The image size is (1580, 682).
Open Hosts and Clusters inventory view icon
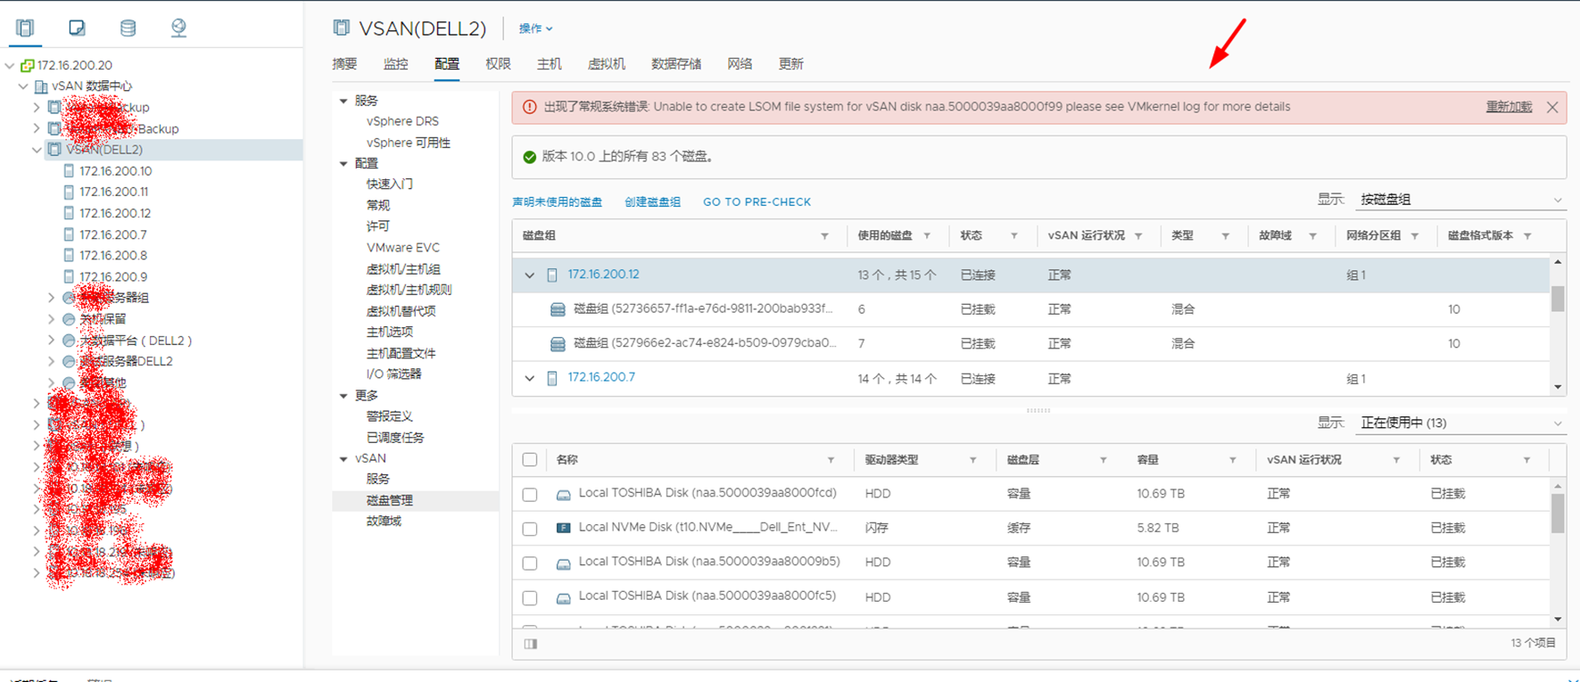(x=25, y=28)
